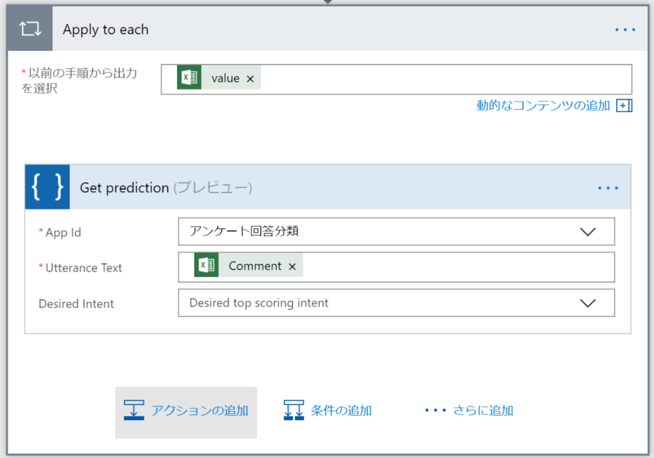This screenshot has width=654, height=458.
Task: Click the 動的なコンテンツの追加 plus icon
Action: pos(623,105)
